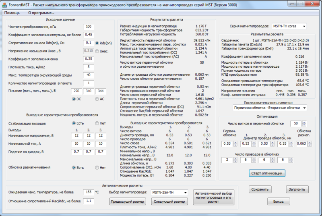Click the Предыдущий размер button
This screenshot has height=216, width=322.
coord(128,201)
